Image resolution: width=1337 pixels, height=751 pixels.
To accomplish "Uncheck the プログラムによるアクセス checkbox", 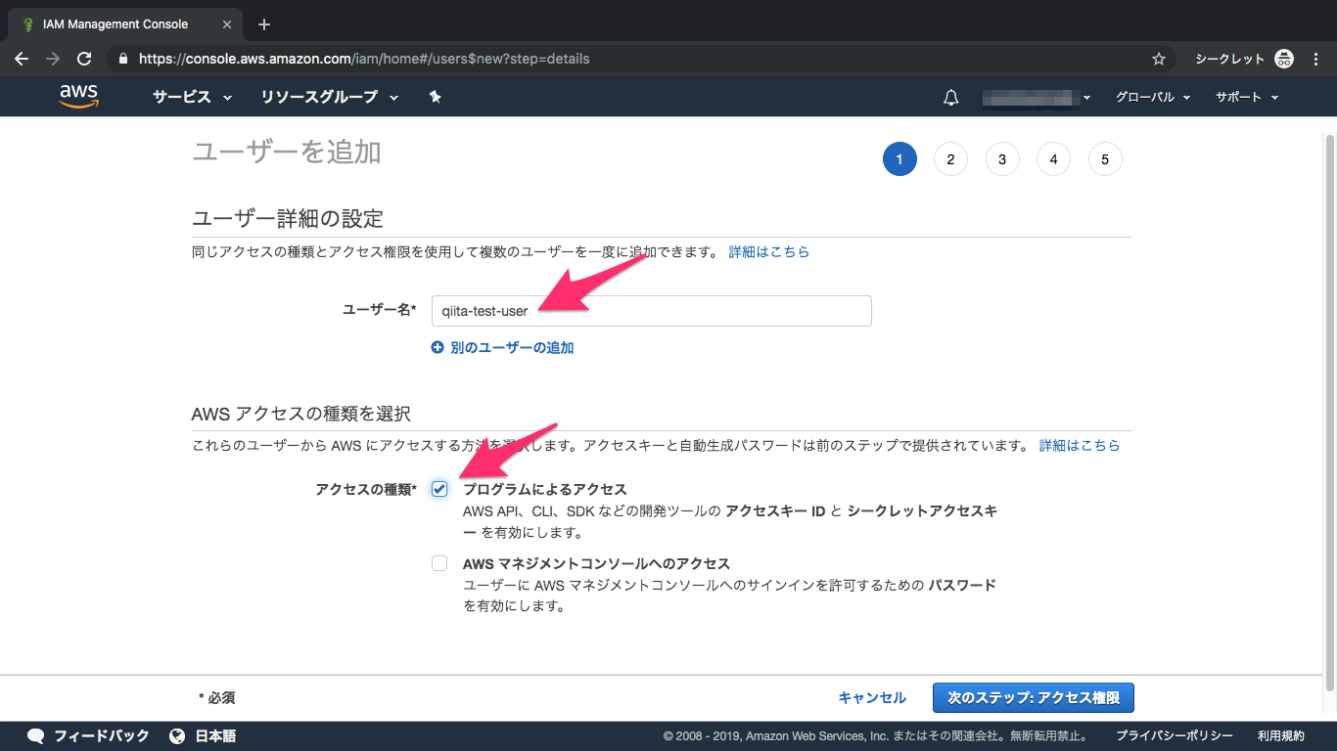I will coord(439,489).
